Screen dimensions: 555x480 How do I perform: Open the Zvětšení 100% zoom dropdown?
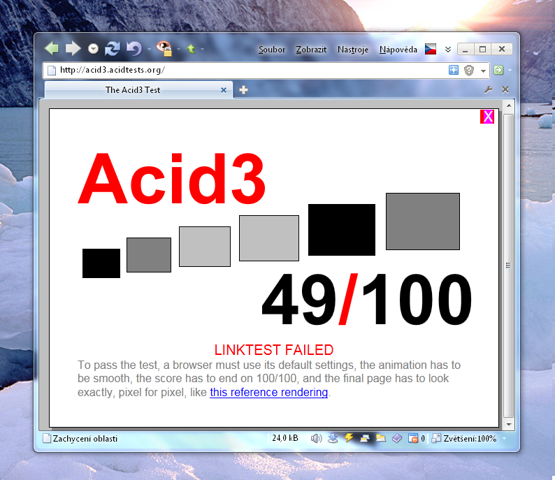tap(464, 438)
